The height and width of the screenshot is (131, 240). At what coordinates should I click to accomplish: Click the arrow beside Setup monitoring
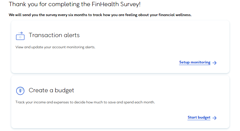215,63
